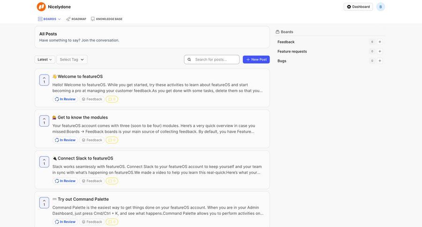Add a post to Feature requests with plus
Viewport: 422px width, 227px height.
pyautogui.click(x=380, y=51)
